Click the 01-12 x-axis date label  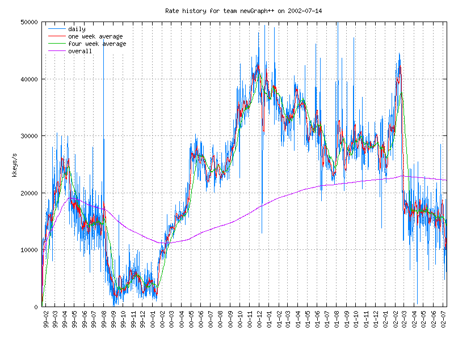click(x=376, y=320)
